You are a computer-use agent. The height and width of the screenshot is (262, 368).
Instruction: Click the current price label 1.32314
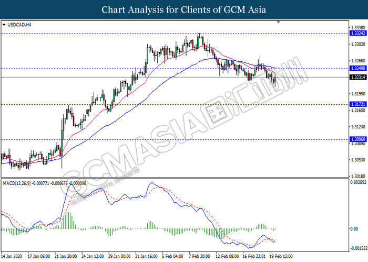(x=358, y=77)
